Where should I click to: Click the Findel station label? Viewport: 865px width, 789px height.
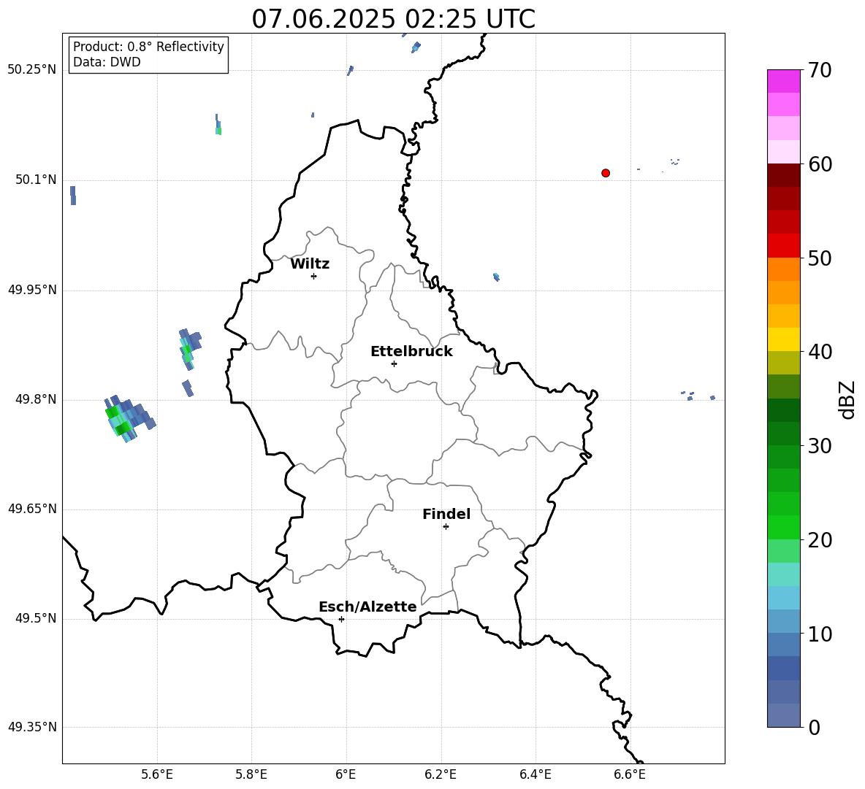pos(446,514)
